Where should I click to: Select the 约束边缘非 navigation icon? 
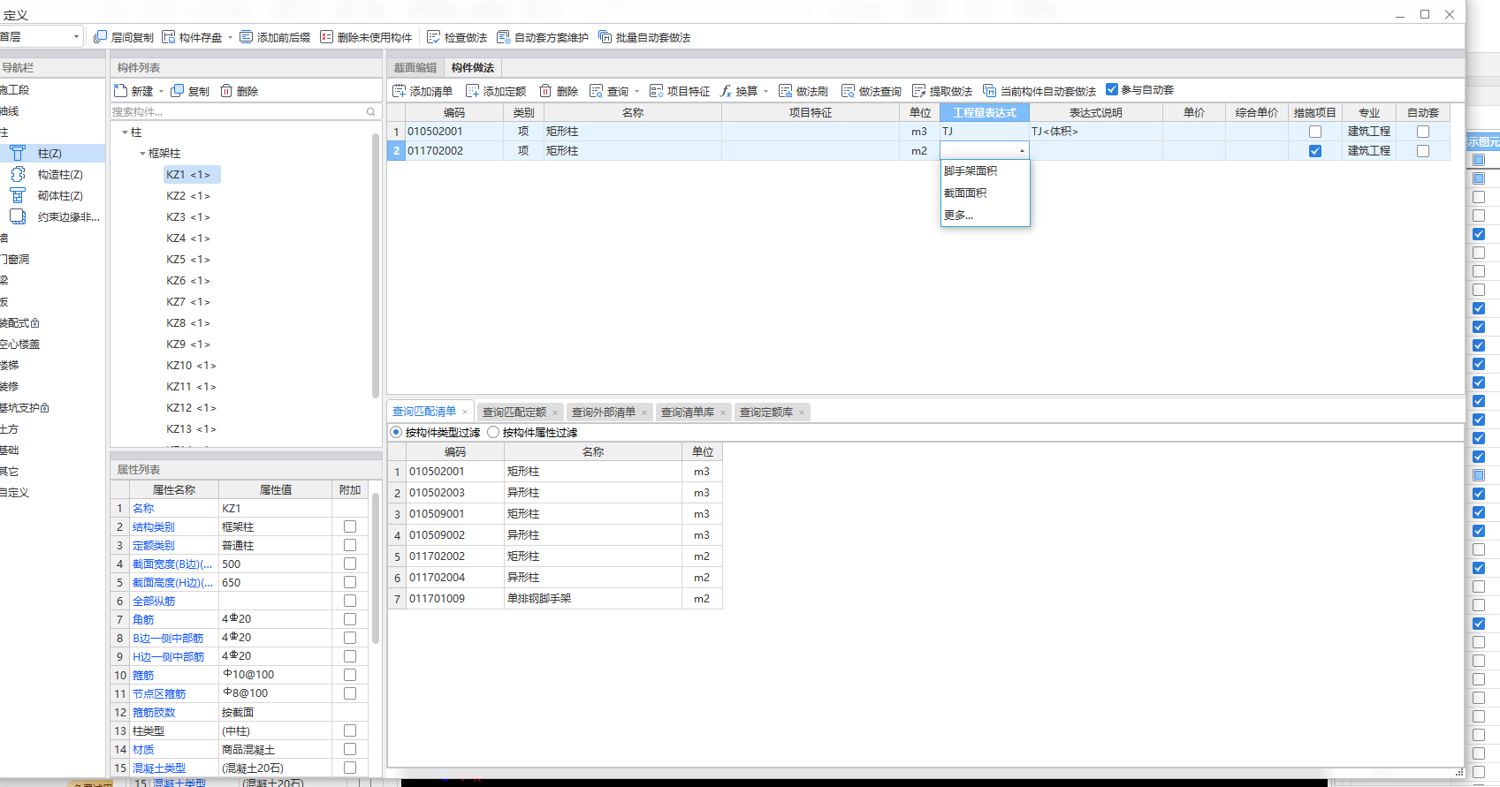coord(18,216)
